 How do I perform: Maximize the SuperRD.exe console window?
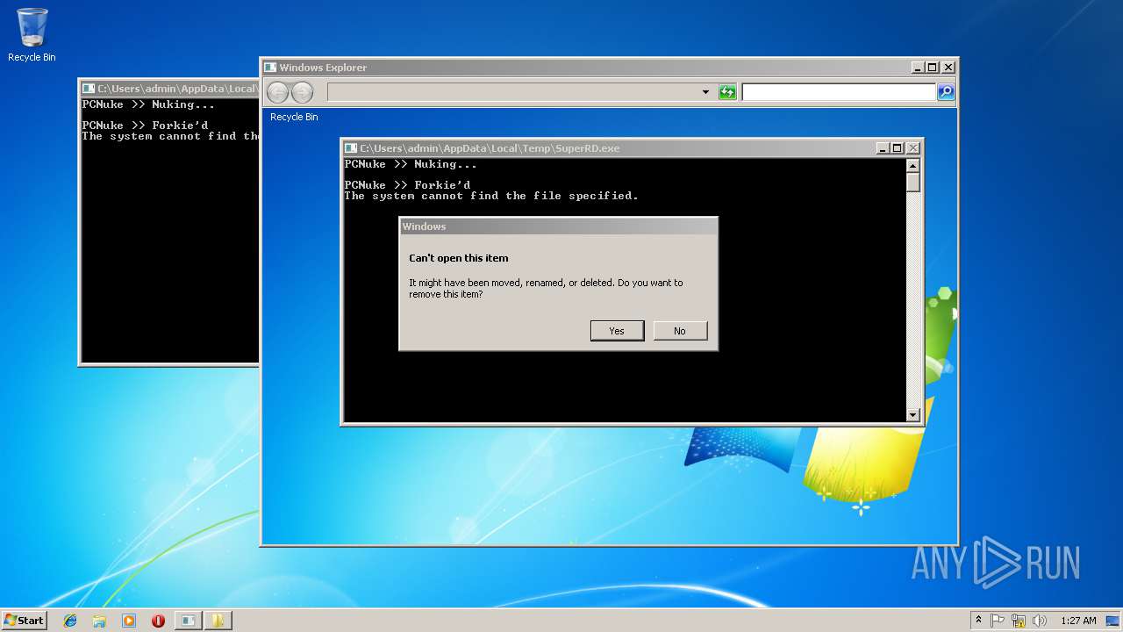898,148
